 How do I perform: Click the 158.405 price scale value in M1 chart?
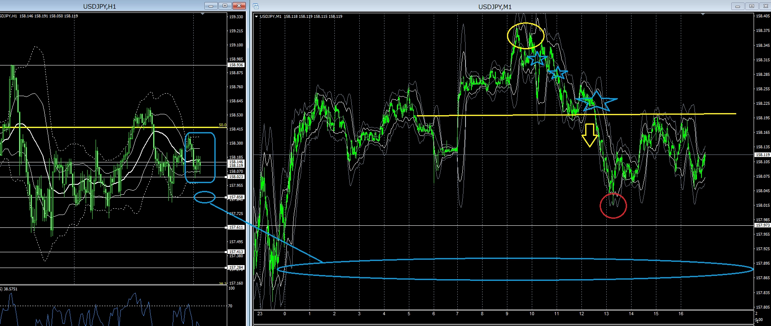[763, 16]
